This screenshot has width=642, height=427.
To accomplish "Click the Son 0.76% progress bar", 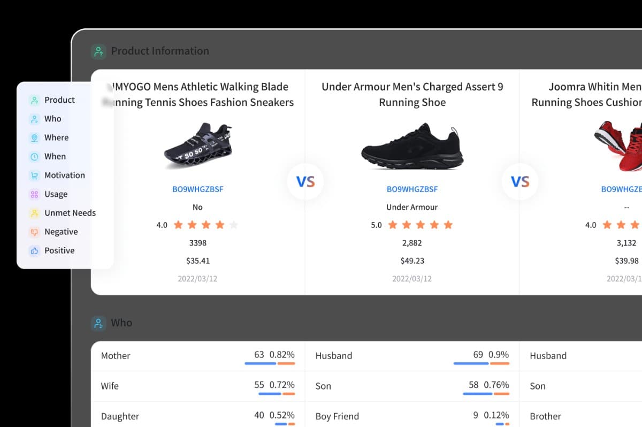I will pos(486,394).
